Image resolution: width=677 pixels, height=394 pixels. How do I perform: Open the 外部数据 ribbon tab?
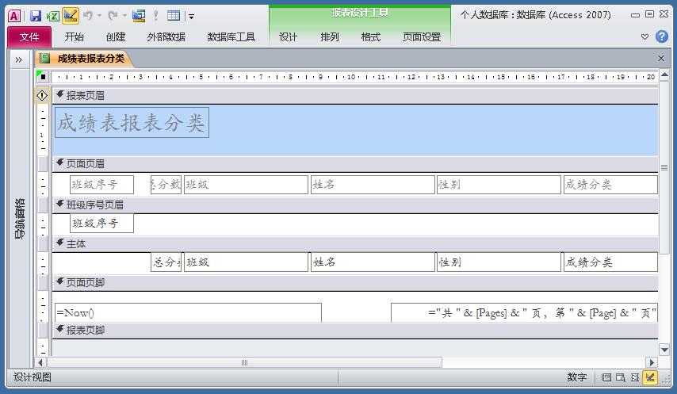[166, 37]
